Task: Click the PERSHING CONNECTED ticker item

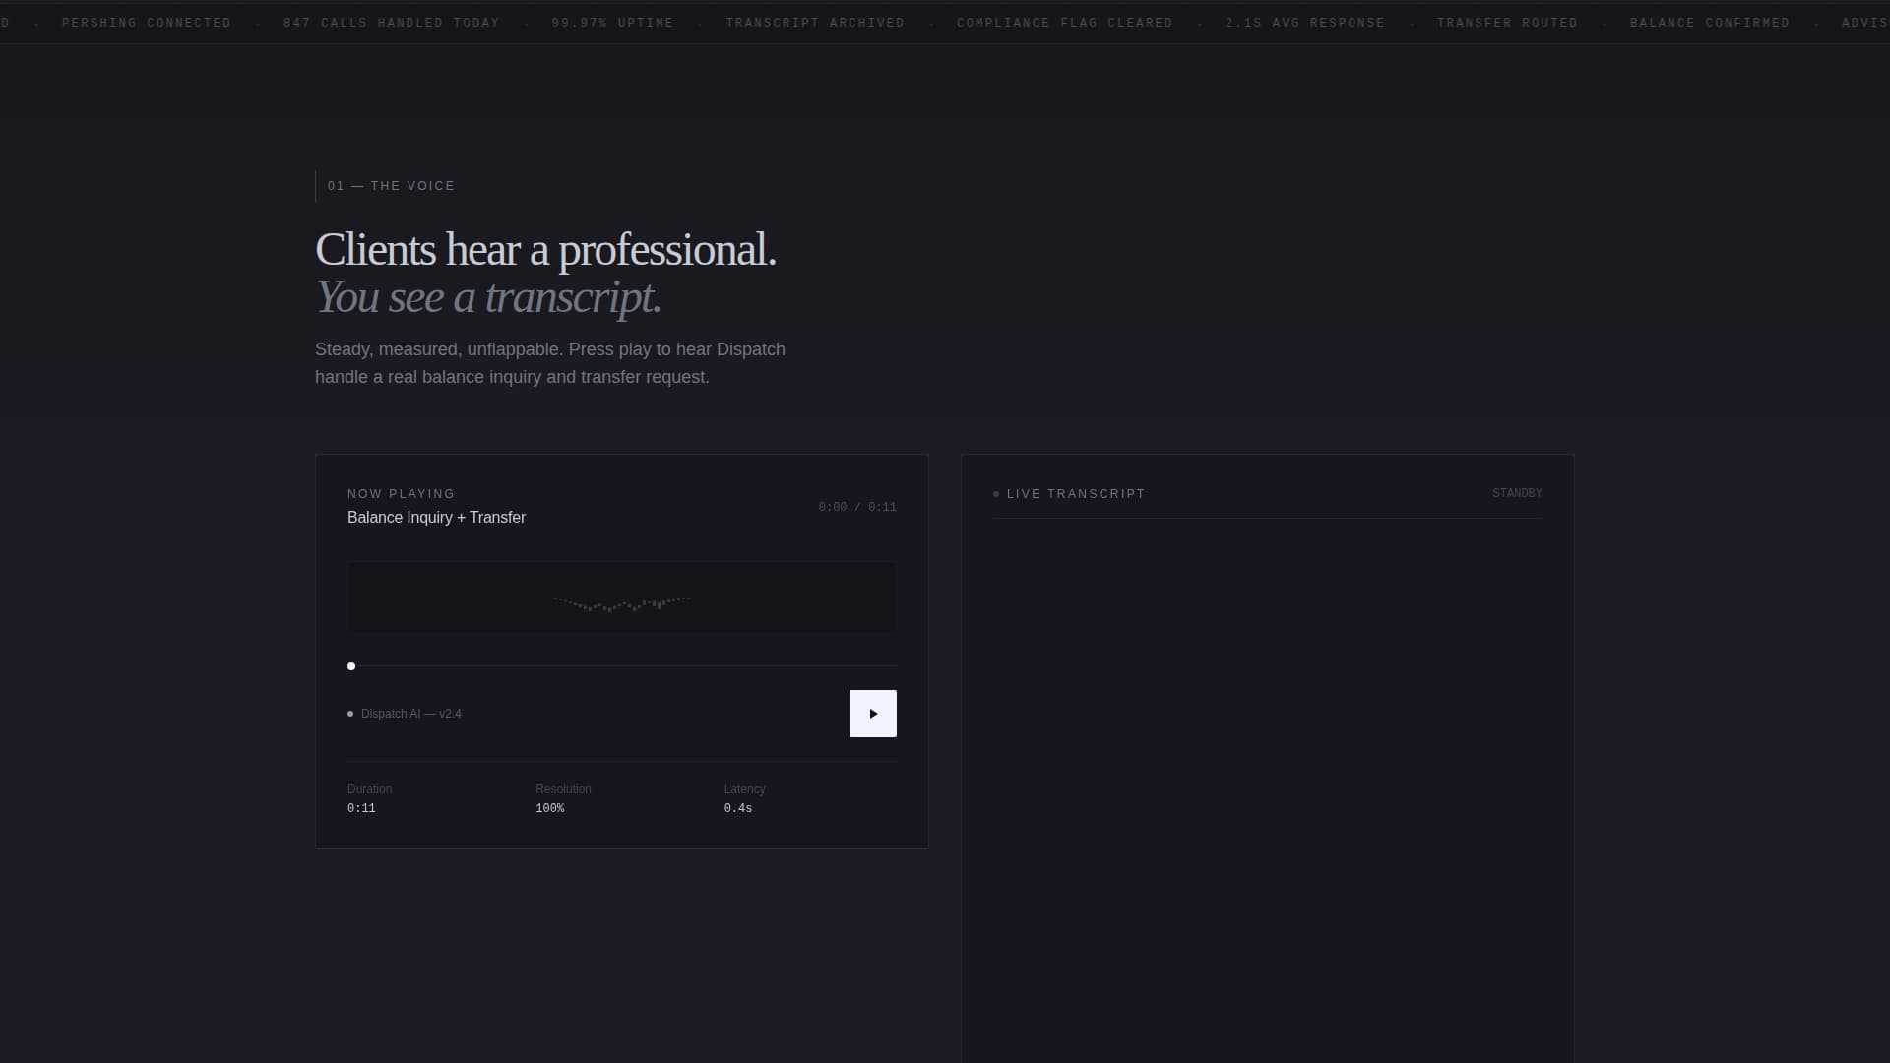Action: 146,22
